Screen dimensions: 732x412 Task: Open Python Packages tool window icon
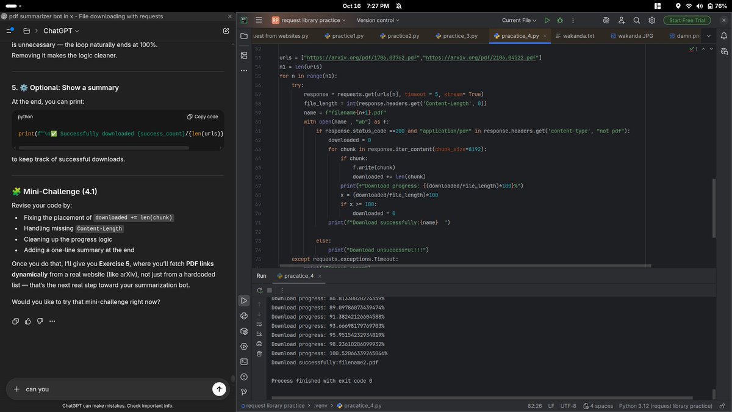pyautogui.click(x=244, y=331)
